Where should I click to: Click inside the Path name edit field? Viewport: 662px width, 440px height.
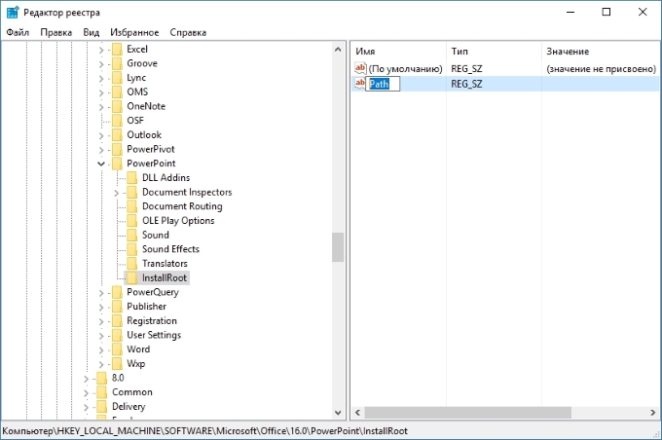point(383,84)
